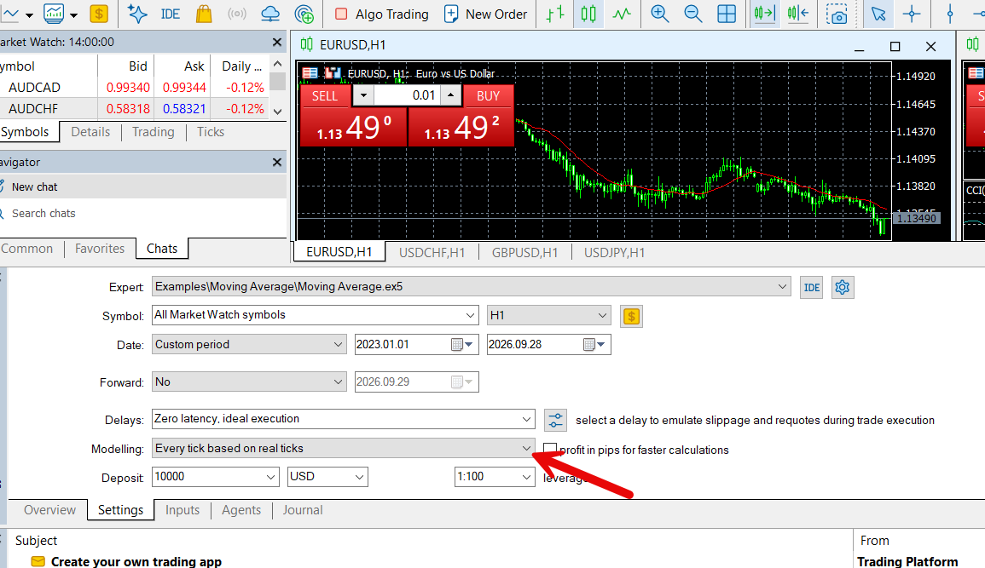Toggle chart auto scroll to latest bar
985x568 pixels.
click(x=764, y=14)
